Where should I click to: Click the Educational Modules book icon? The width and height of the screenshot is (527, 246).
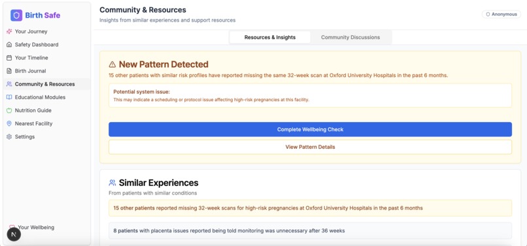tap(9, 97)
